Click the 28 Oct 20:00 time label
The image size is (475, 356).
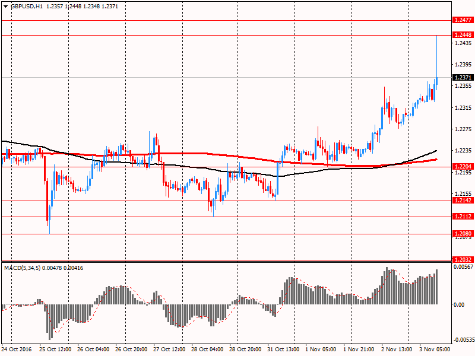point(245,349)
